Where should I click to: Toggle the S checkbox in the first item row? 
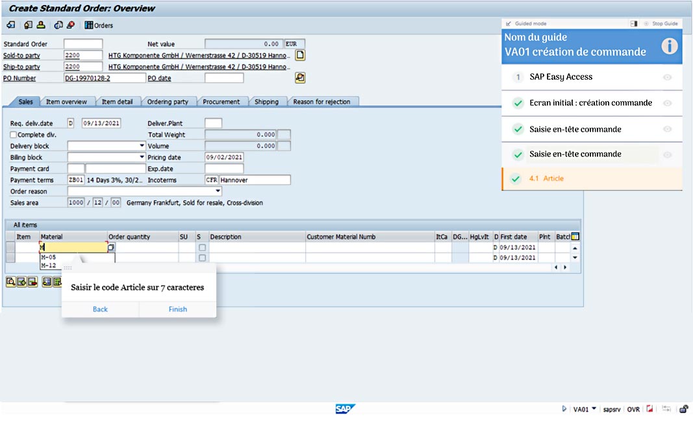click(x=202, y=247)
